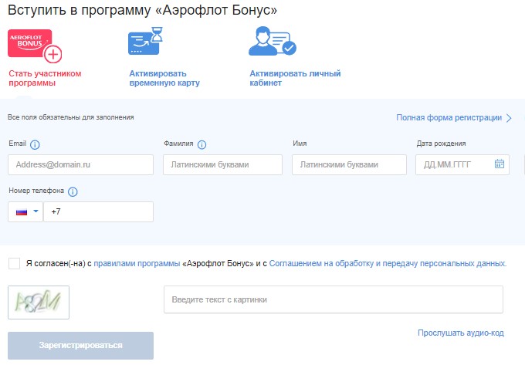The height and width of the screenshot is (365, 525).
Task: Open personal data processing agreement link
Action: coord(388,264)
